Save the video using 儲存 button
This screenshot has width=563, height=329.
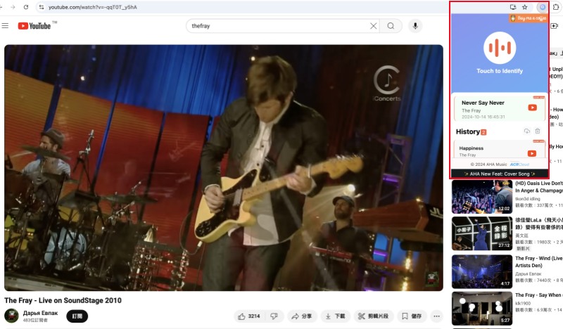(x=412, y=316)
